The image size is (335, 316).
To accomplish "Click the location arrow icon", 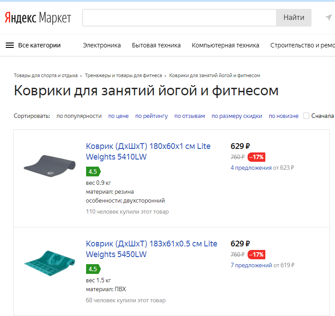I will coord(329,17).
